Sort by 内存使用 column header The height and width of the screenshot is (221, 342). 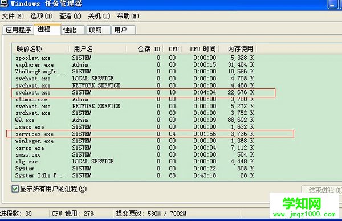(x=238, y=48)
